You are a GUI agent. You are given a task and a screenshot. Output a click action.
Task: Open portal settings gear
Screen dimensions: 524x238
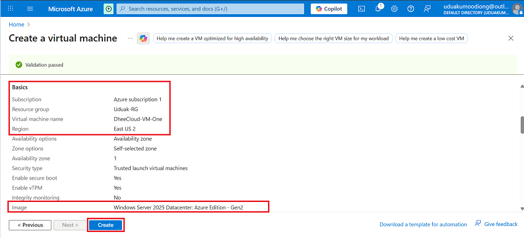tap(394, 9)
